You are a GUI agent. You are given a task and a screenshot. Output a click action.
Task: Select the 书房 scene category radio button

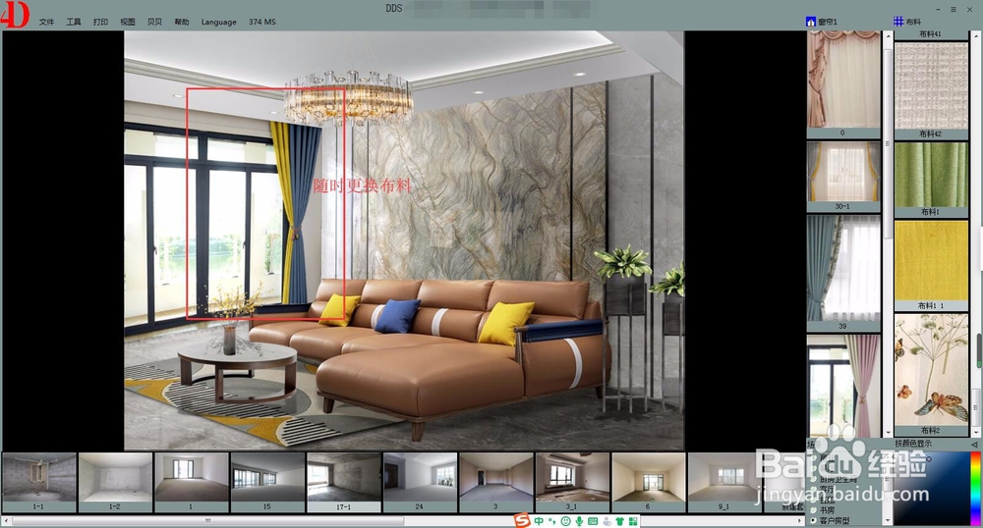pos(814,510)
